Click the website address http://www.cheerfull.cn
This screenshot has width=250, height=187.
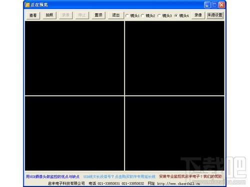tap(178, 184)
